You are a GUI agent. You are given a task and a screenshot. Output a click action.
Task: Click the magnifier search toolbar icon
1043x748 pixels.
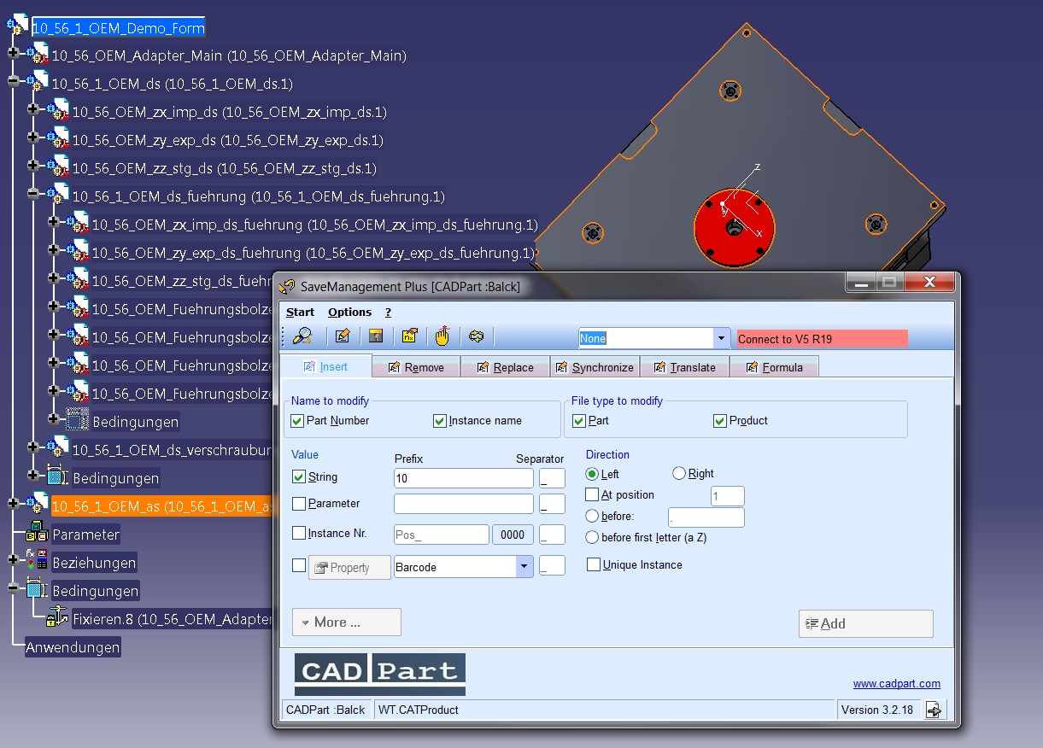pyautogui.click(x=302, y=336)
